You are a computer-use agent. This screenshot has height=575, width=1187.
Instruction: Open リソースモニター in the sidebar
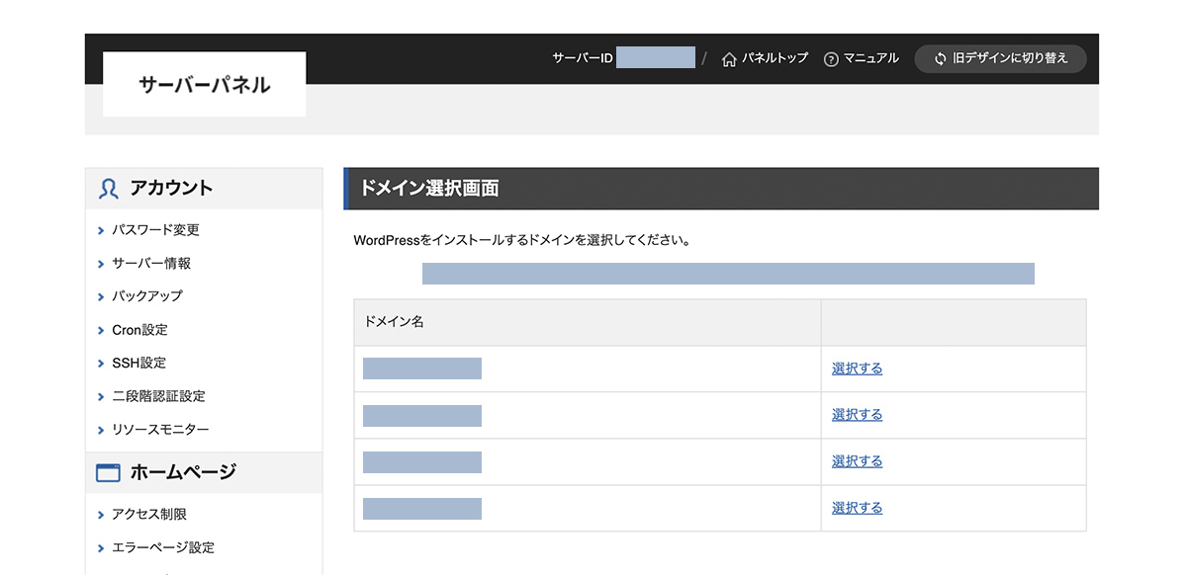coord(160,430)
